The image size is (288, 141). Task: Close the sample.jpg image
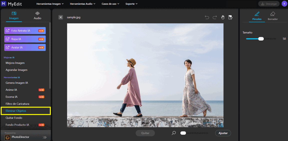(60, 17)
